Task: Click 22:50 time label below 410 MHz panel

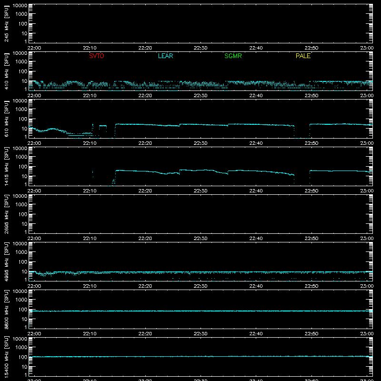Action: (x=311, y=96)
